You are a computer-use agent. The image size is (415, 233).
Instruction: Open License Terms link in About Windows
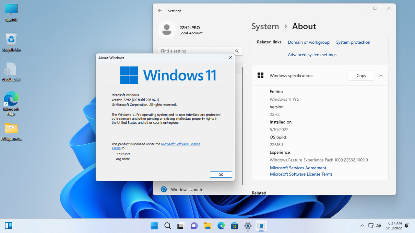click(181, 144)
